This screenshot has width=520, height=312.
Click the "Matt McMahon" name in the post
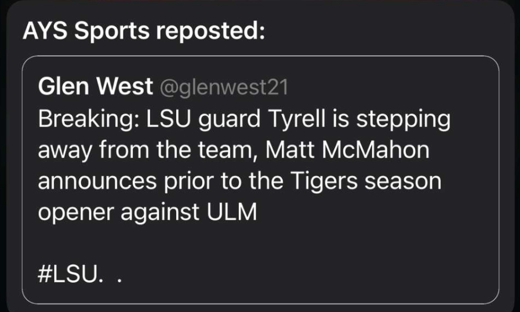pos(347,151)
